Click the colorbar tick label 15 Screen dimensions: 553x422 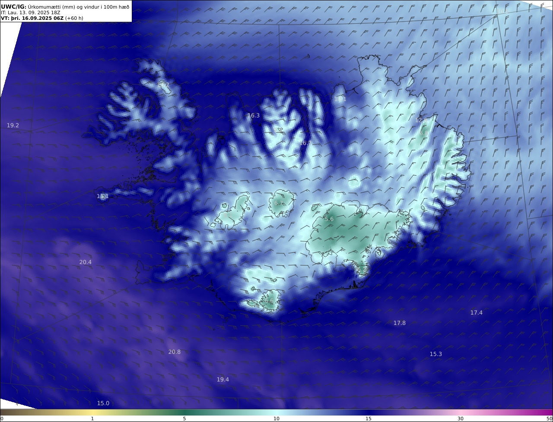(x=369, y=419)
